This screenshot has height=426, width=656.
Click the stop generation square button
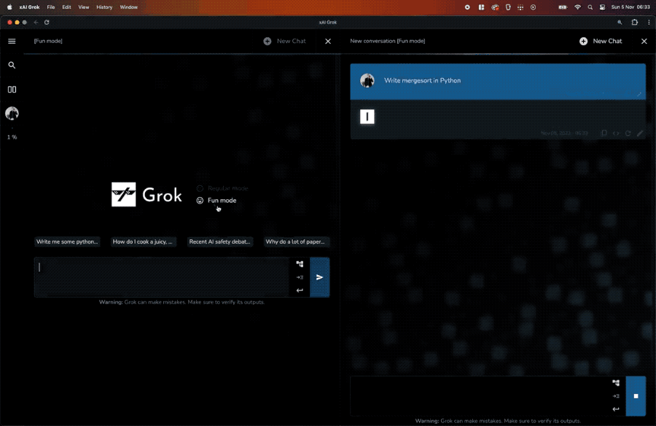click(635, 396)
